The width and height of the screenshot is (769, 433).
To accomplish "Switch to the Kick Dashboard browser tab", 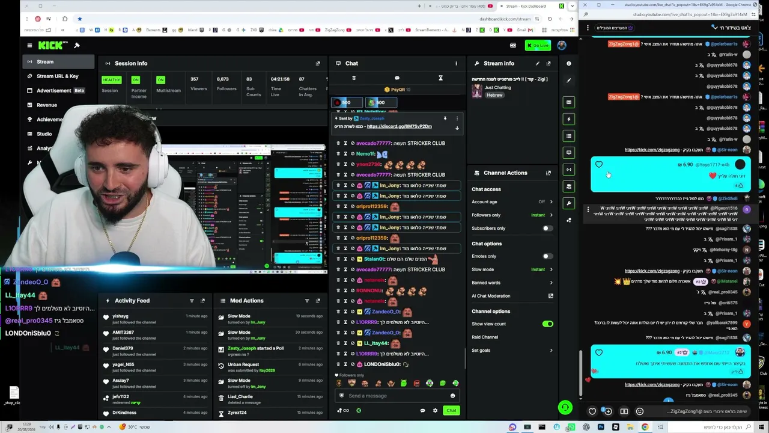I will click(x=530, y=6).
